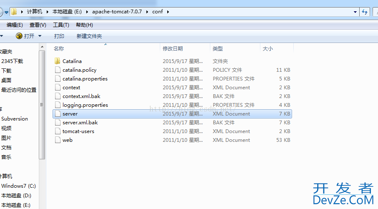The height and width of the screenshot is (209, 378).
Task: Select the catalina.properties file icon
Action: coord(58,78)
